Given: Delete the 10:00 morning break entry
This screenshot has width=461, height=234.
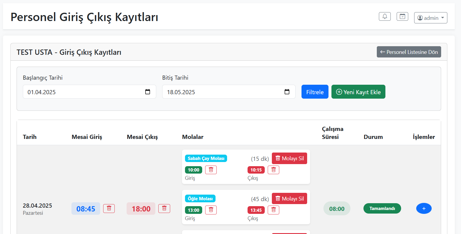Looking at the screenshot, I should point(211,170).
